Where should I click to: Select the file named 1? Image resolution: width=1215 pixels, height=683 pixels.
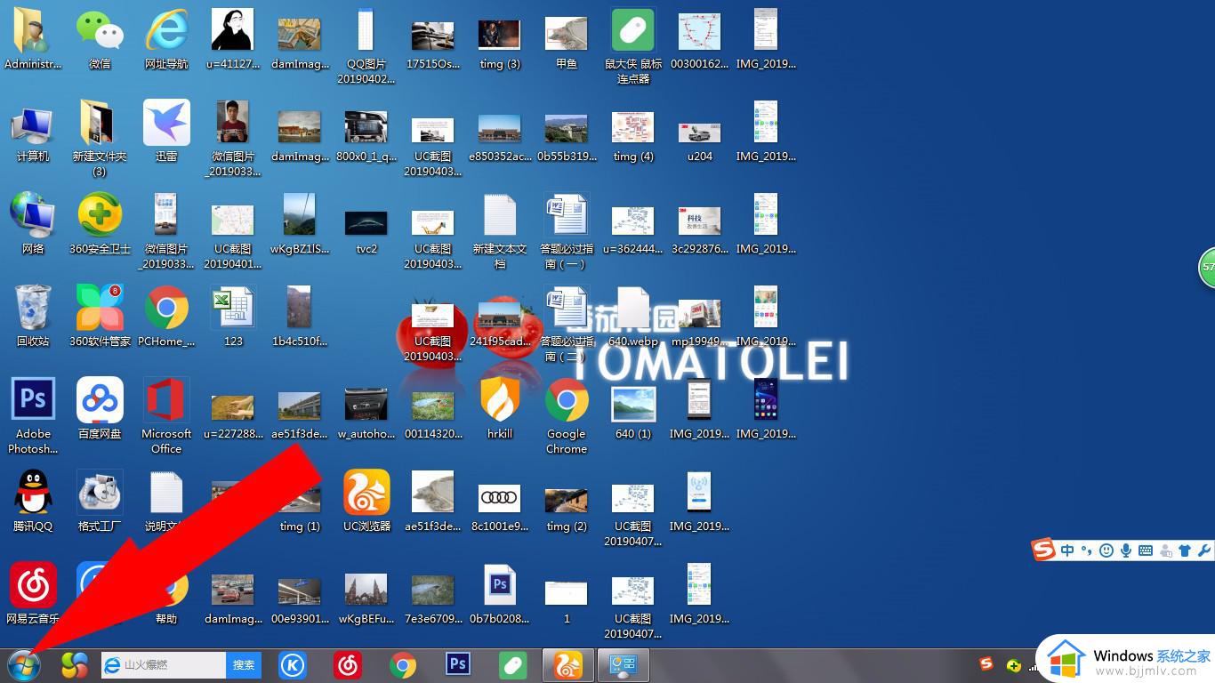point(567,592)
